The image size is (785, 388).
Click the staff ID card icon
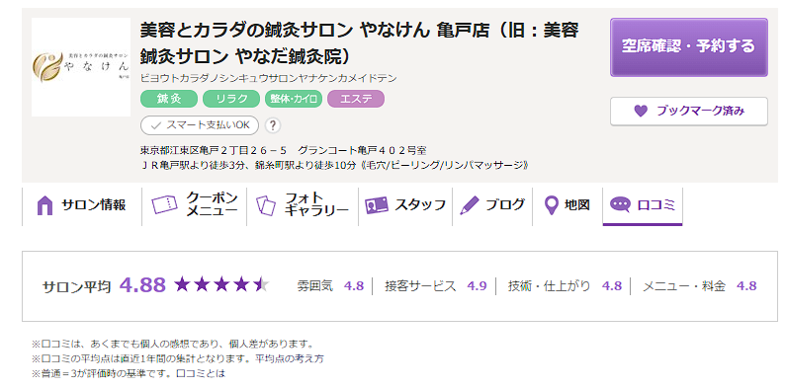click(x=377, y=205)
